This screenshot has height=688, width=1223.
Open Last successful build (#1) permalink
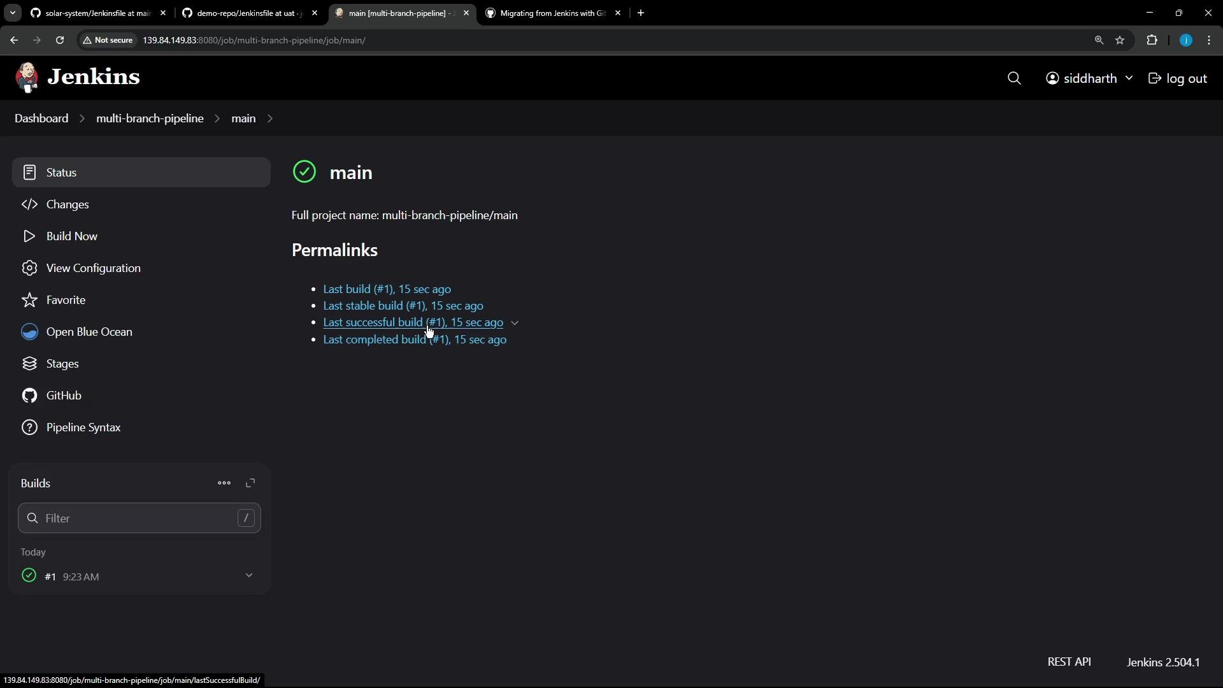pyautogui.click(x=413, y=322)
